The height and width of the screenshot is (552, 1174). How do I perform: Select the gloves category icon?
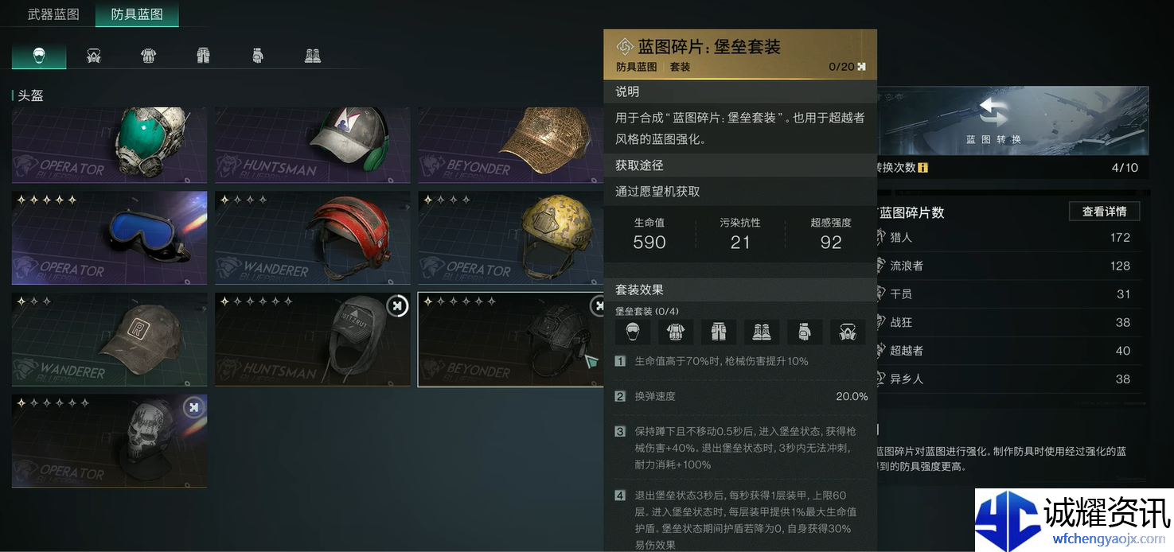pyautogui.click(x=258, y=56)
